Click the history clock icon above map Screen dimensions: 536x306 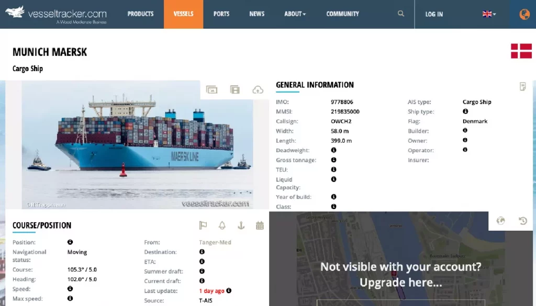[523, 221]
